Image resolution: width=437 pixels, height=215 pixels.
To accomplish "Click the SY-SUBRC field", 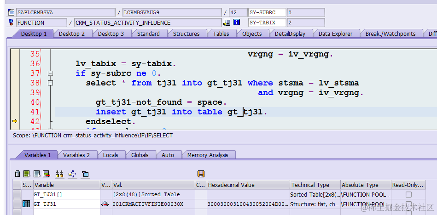I will (x=267, y=12).
